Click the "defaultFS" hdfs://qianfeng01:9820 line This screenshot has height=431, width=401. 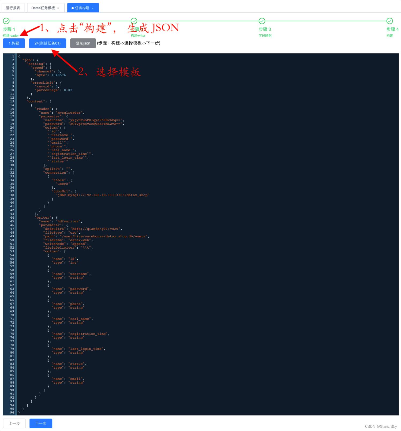click(x=83, y=229)
